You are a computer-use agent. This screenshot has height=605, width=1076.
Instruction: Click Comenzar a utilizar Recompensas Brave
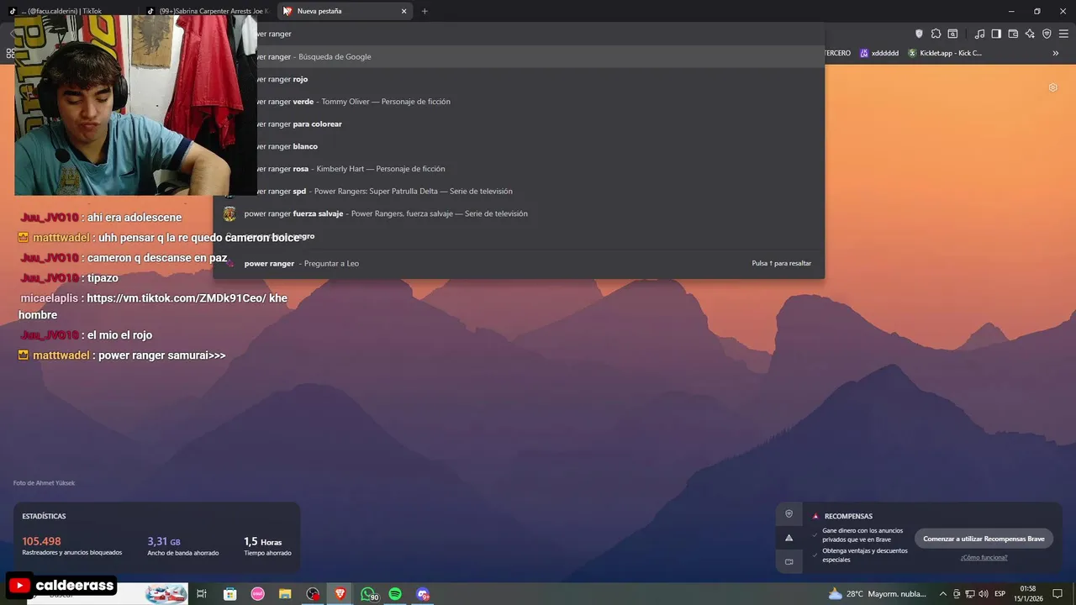pos(984,539)
